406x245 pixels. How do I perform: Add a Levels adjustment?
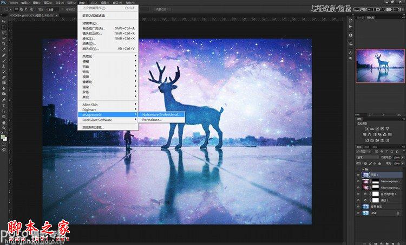372,129
